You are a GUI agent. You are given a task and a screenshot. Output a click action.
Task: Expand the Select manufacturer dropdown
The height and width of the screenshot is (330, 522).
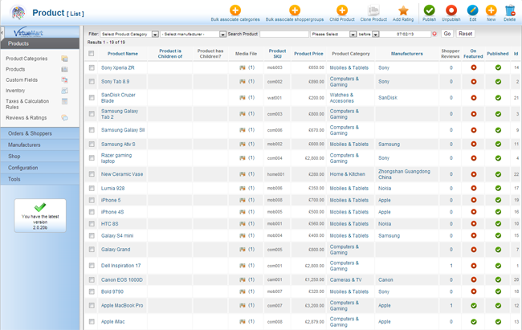tap(193, 35)
